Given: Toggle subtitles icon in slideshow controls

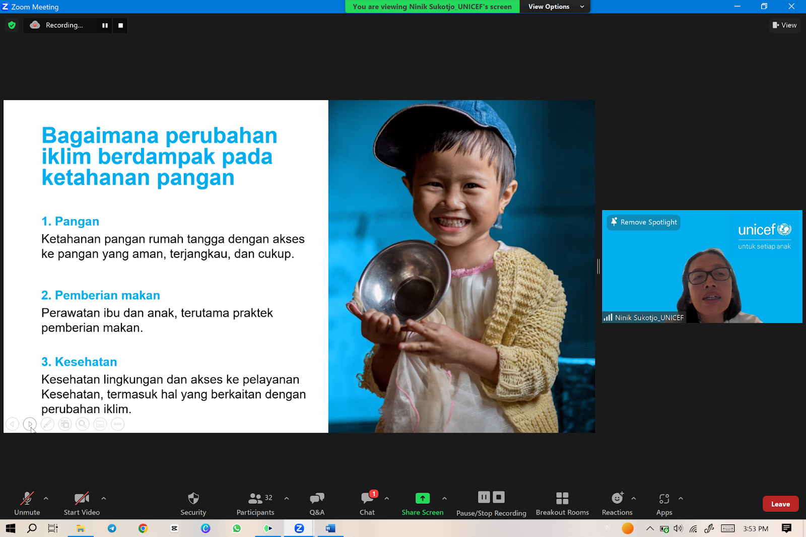Looking at the screenshot, I should pos(100,424).
